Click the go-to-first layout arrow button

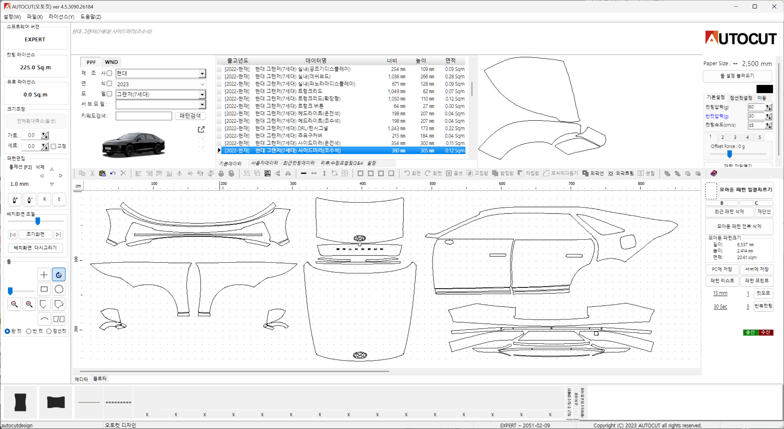coord(13,235)
